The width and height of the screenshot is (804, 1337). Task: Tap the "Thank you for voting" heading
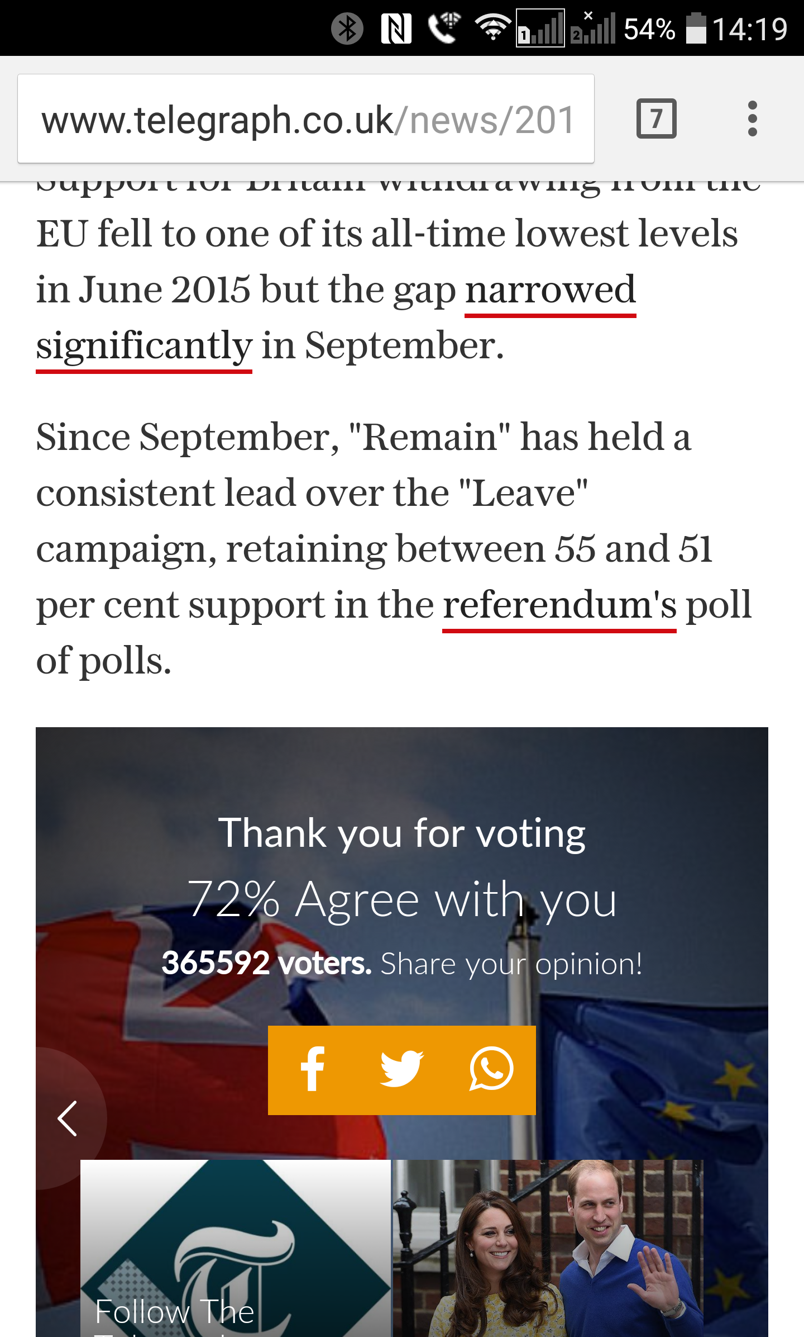point(401,833)
